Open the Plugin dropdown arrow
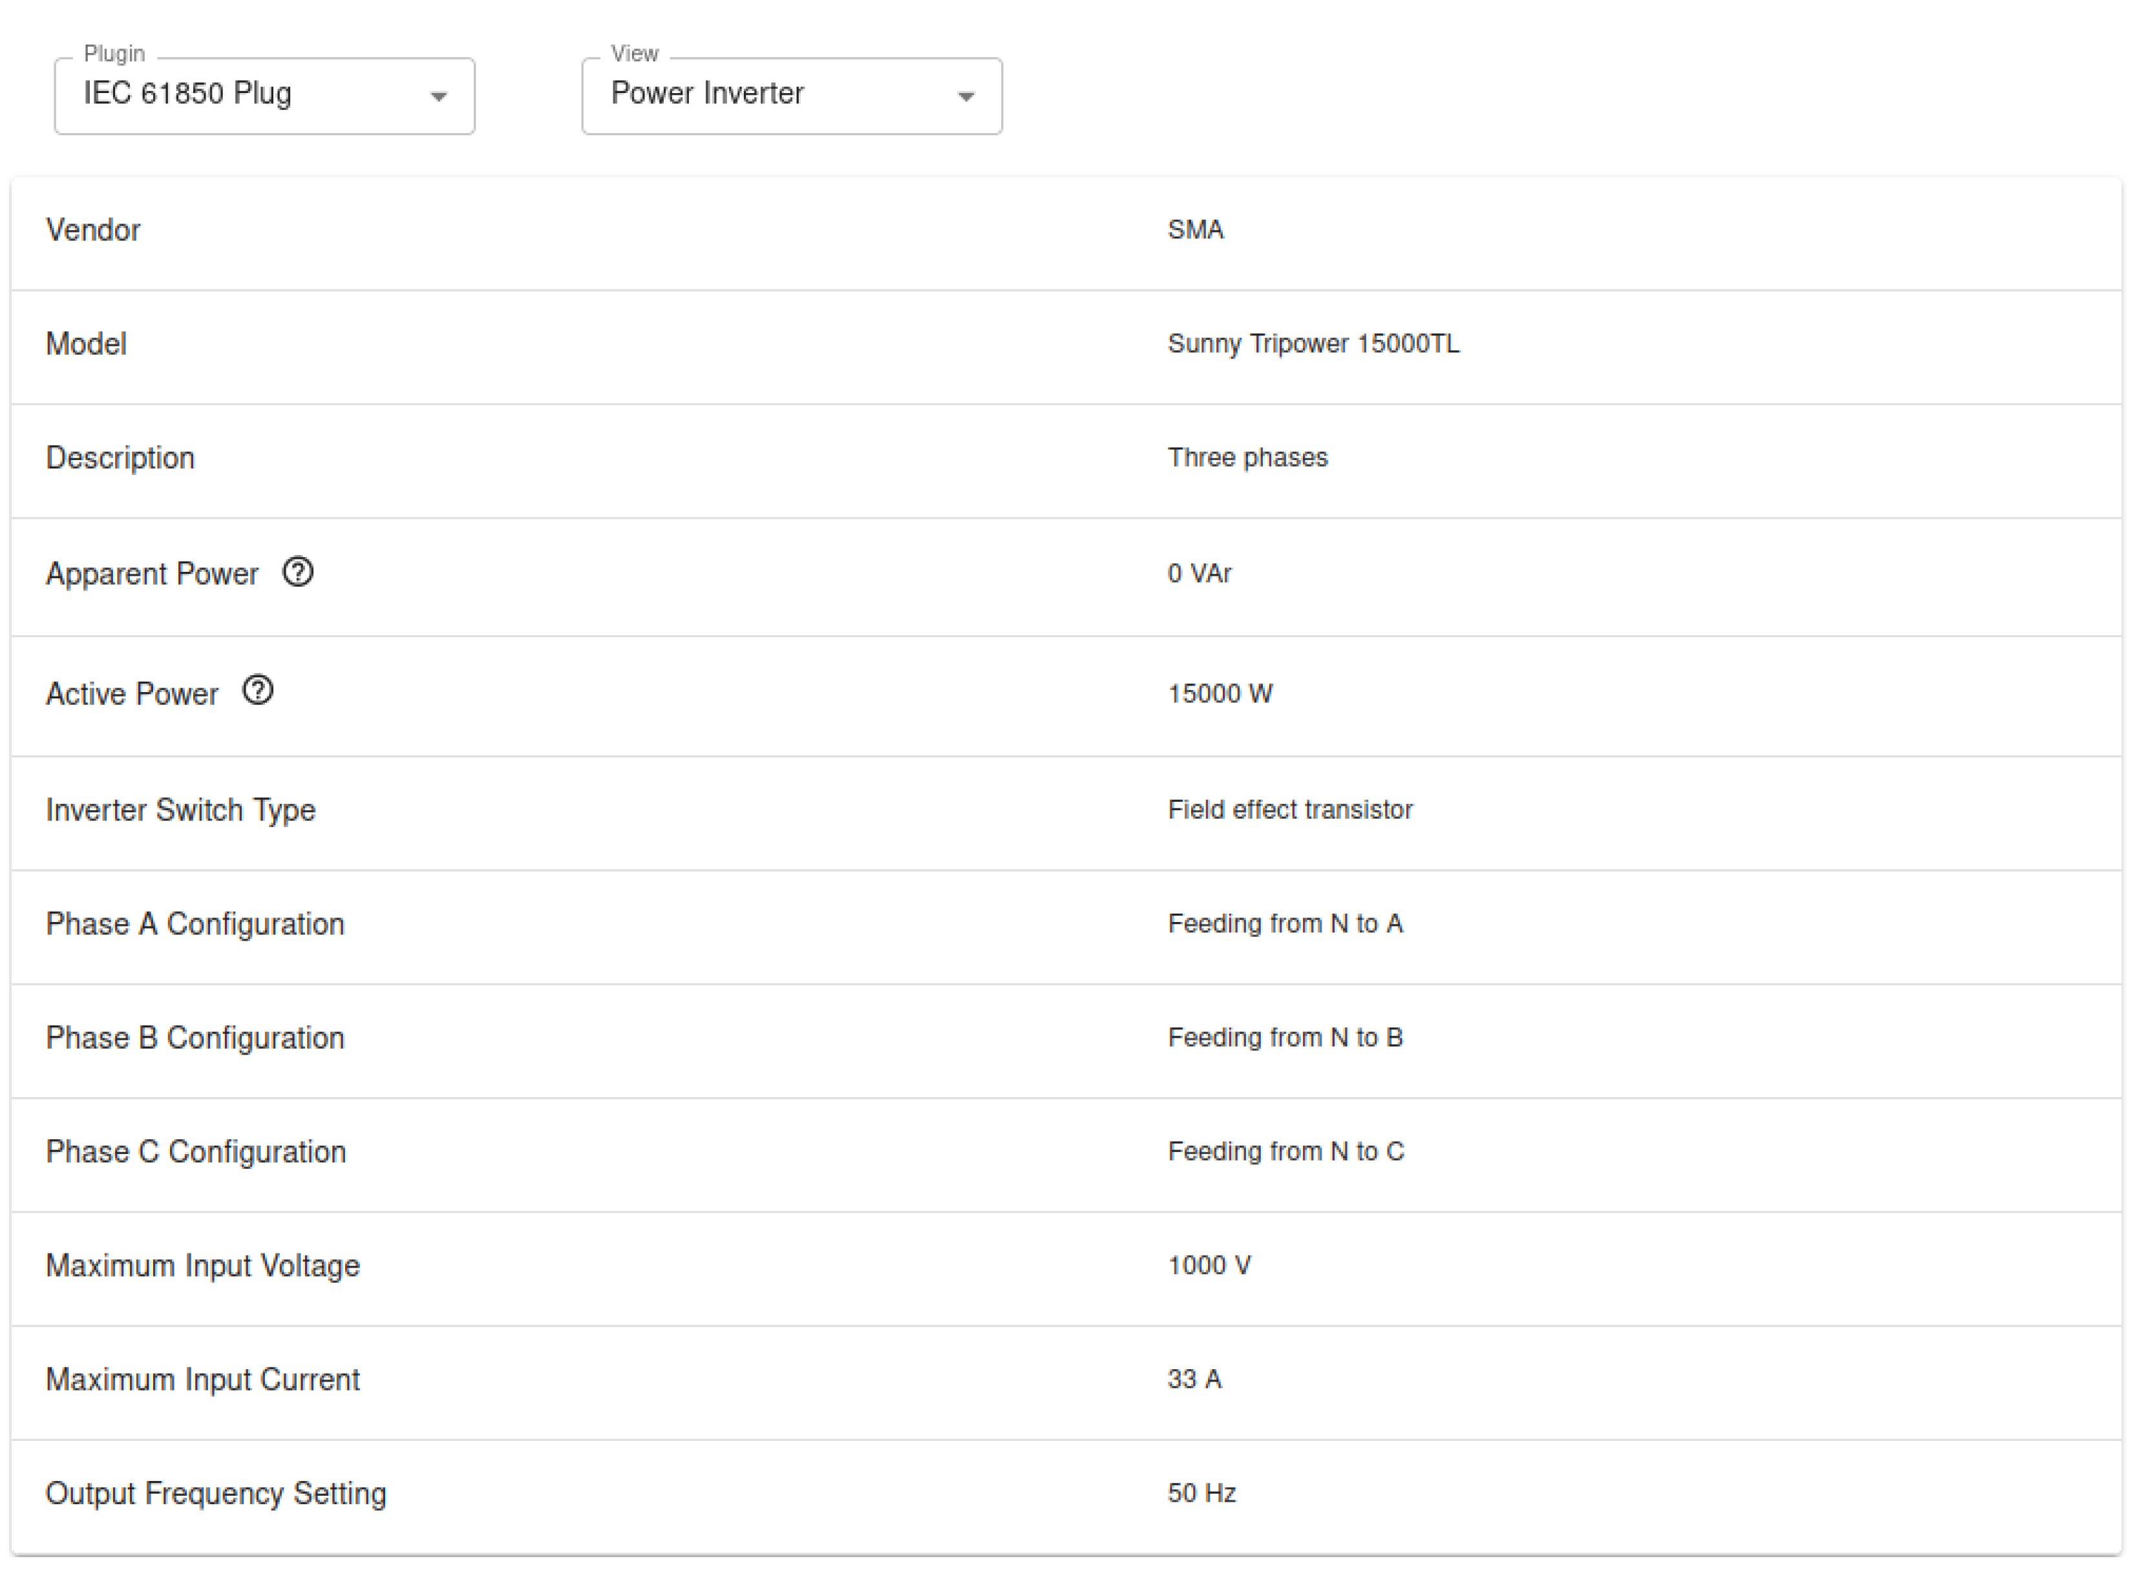Image resolution: width=2147 pixels, height=1574 pixels. pos(438,96)
